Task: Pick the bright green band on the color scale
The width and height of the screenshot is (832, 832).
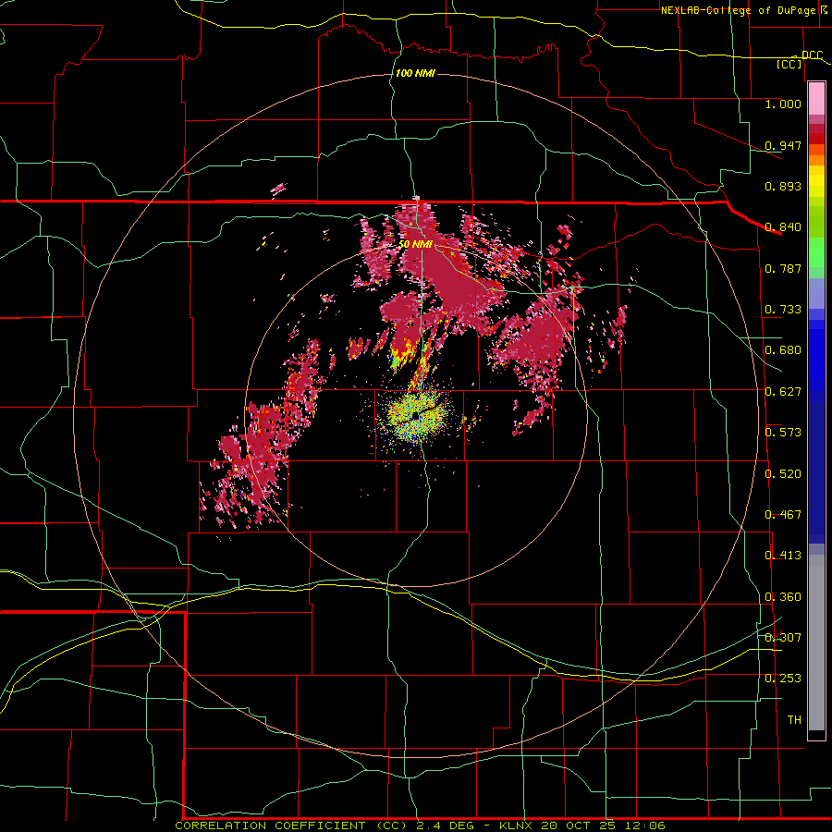Action: click(x=816, y=252)
